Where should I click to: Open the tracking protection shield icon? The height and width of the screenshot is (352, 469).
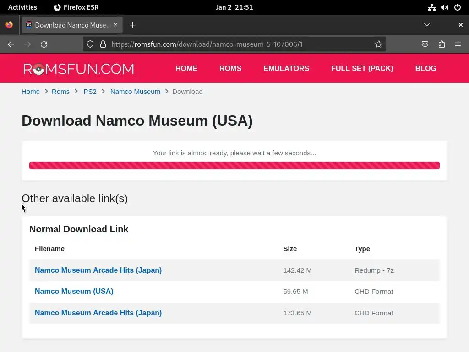coord(90,44)
